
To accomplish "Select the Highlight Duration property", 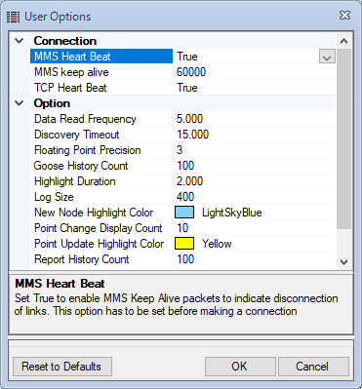I will pyautogui.click(x=101, y=181).
